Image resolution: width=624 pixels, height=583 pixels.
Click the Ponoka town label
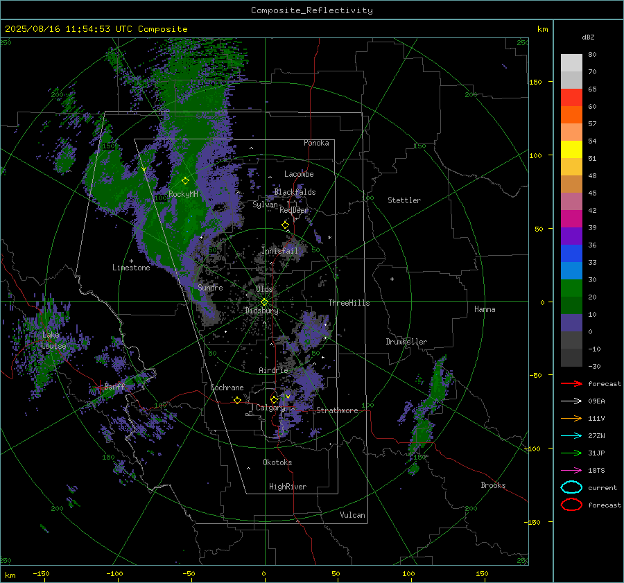pos(316,143)
